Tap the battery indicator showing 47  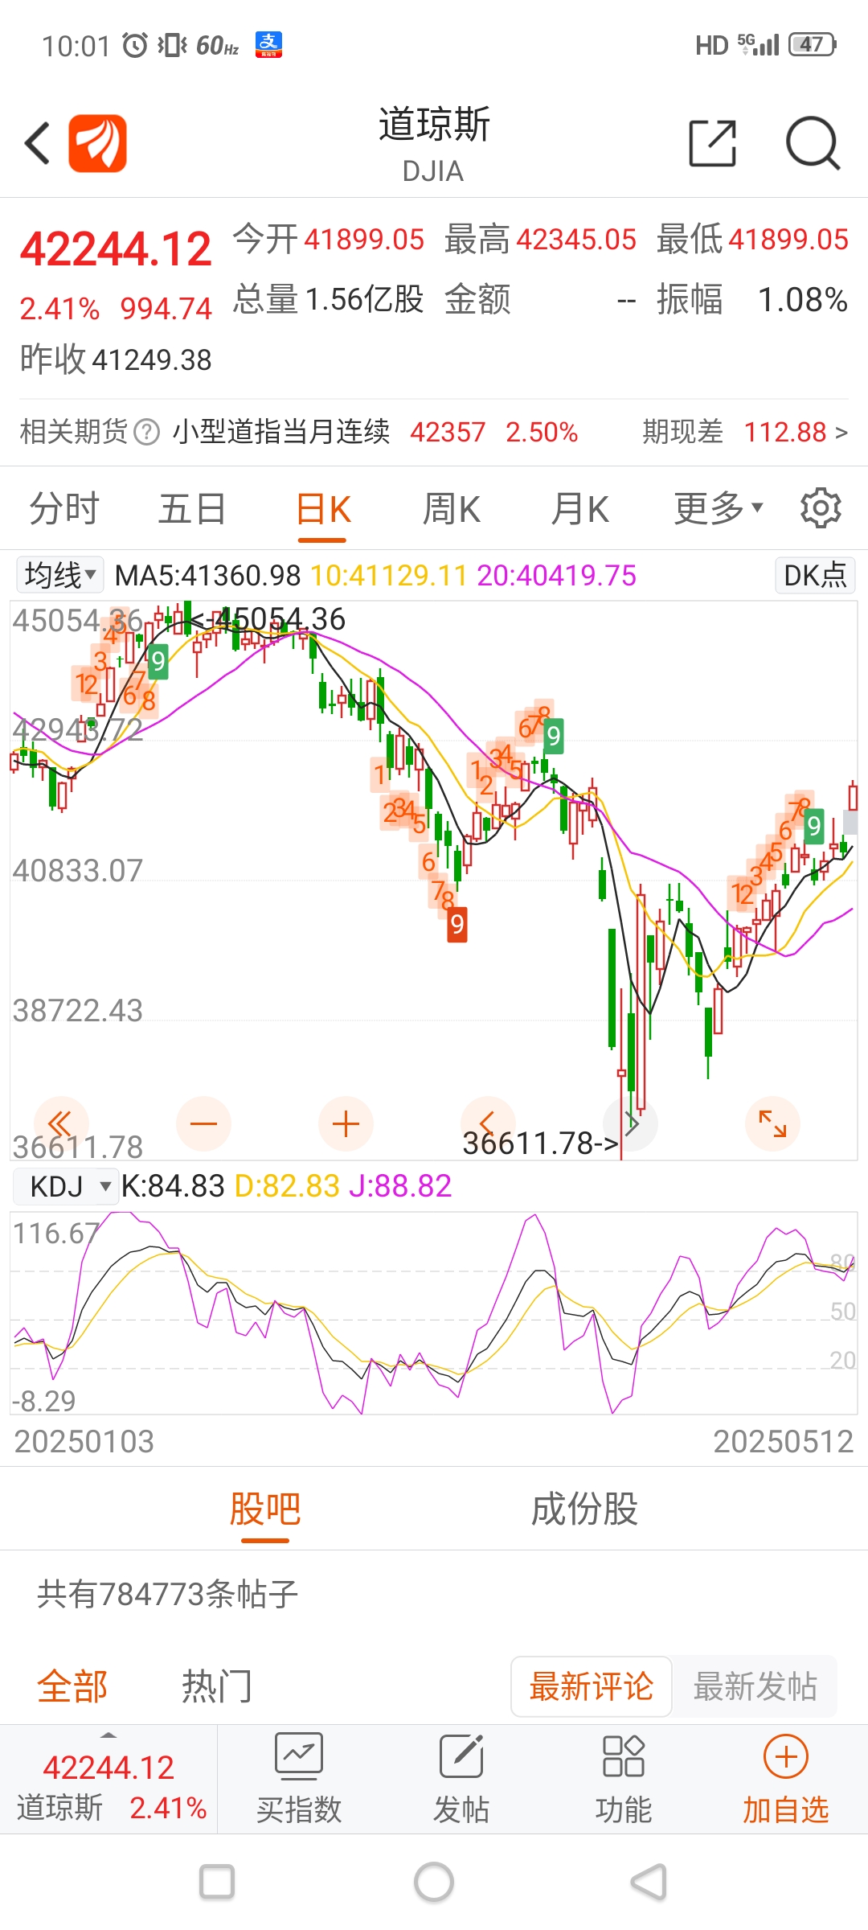[812, 44]
